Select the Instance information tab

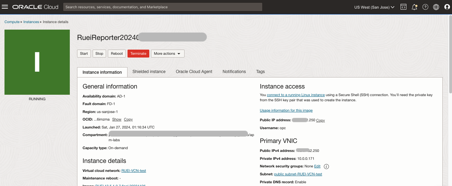pyautogui.click(x=102, y=72)
